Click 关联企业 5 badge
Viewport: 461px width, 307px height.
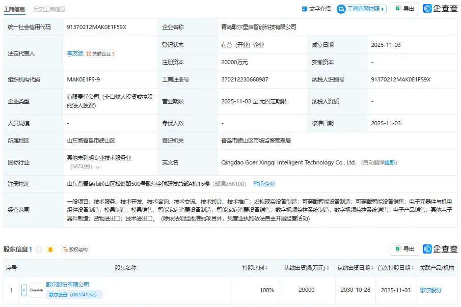[x=100, y=53]
